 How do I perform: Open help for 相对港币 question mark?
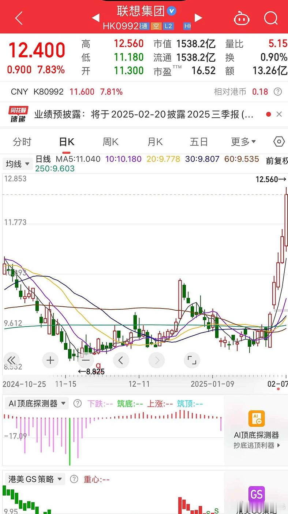(x=278, y=92)
